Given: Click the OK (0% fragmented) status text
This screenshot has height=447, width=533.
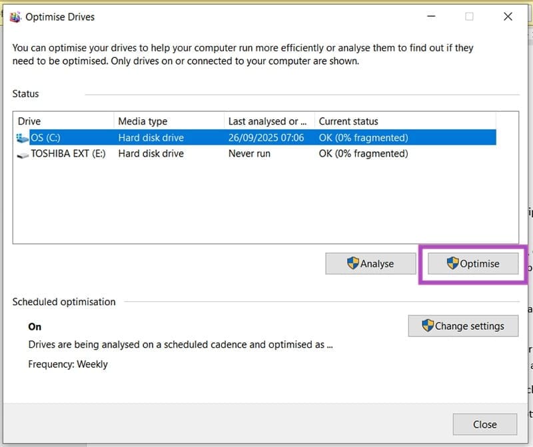Looking at the screenshot, I should pos(363,137).
